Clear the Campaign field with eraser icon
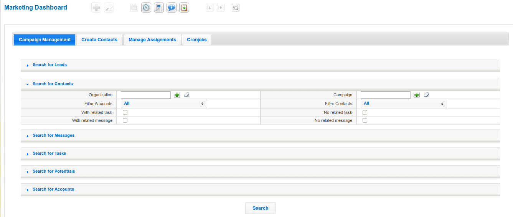 point(427,95)
